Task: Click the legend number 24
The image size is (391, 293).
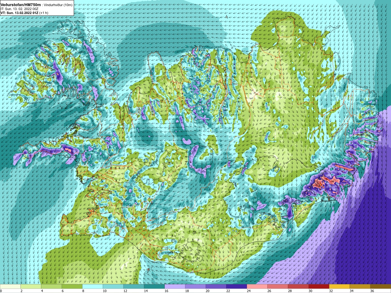Action: tap(249, 291)
